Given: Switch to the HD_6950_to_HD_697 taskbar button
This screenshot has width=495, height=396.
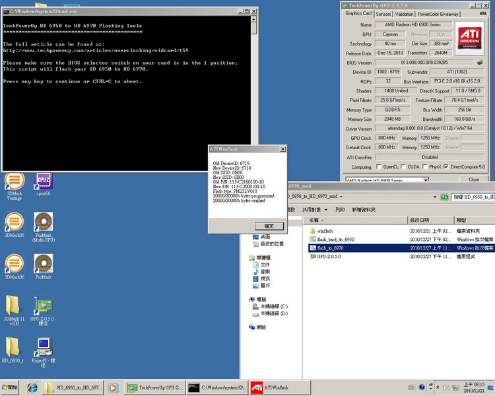Looking at the screenshot, I should tap(73, 387).
